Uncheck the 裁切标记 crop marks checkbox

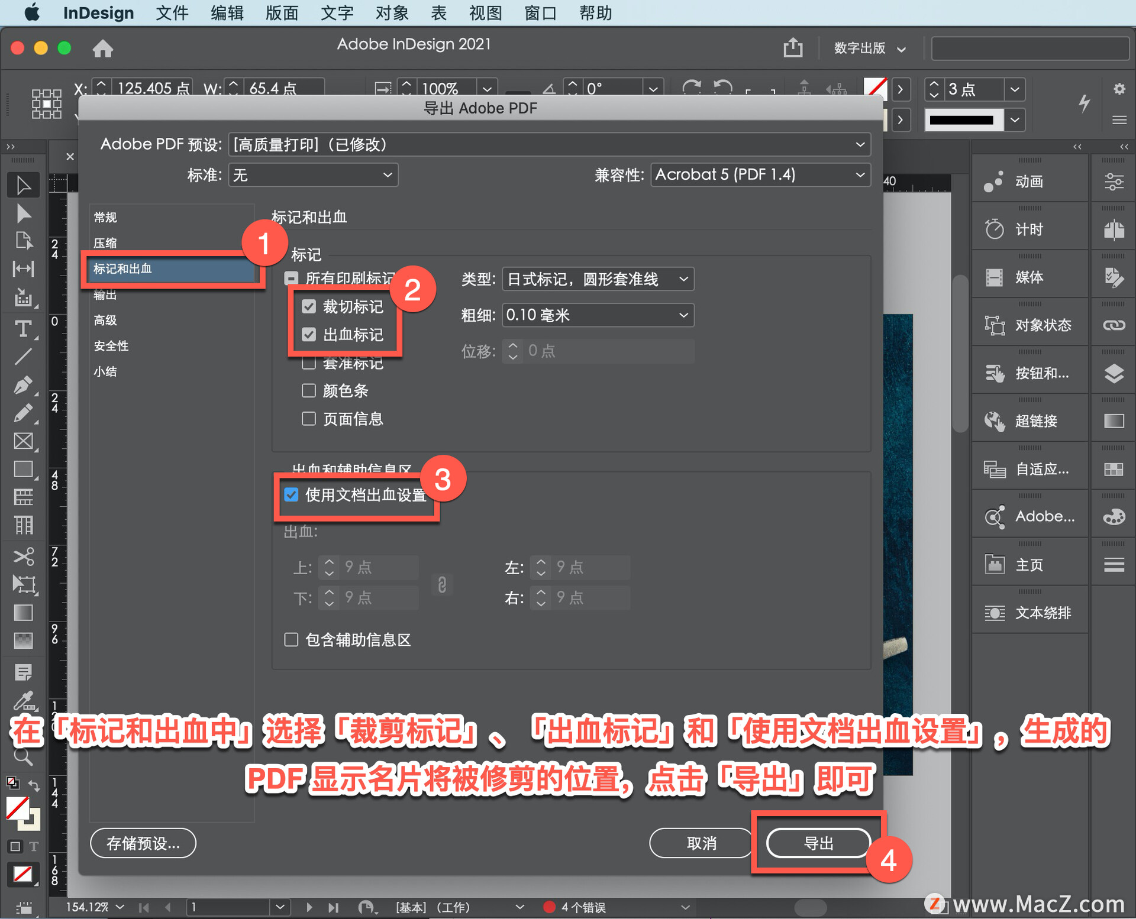coord(309,306)
